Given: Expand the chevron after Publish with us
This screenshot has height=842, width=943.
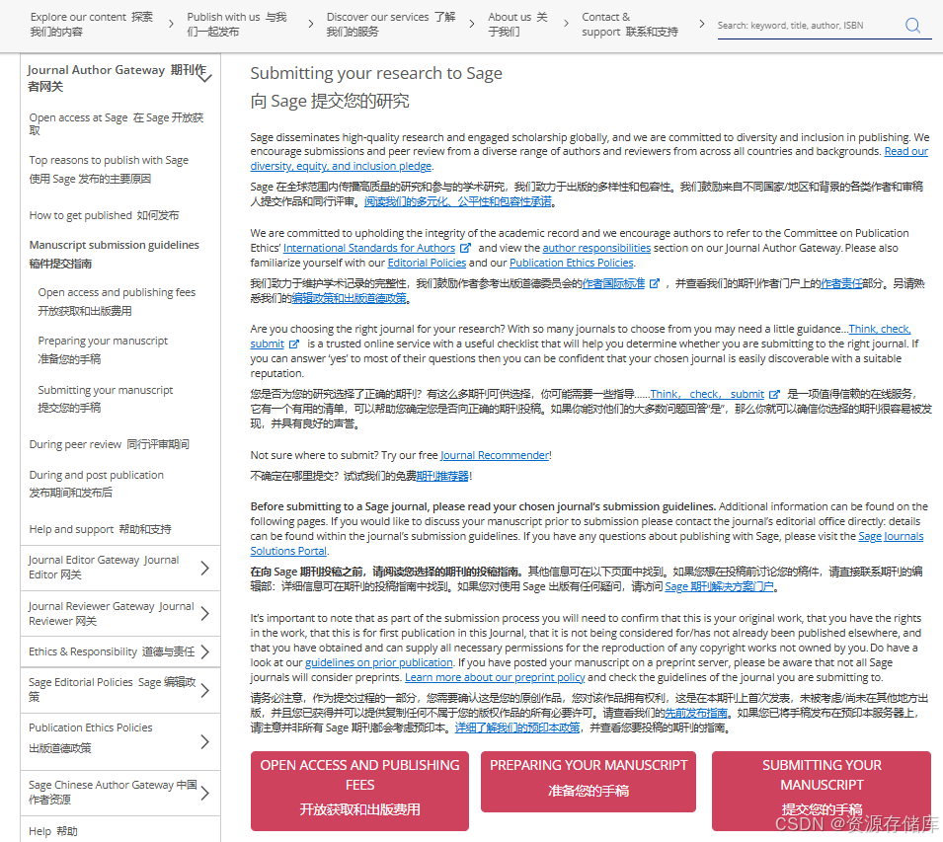Looking at the screenshot, I should pos(310,24).
